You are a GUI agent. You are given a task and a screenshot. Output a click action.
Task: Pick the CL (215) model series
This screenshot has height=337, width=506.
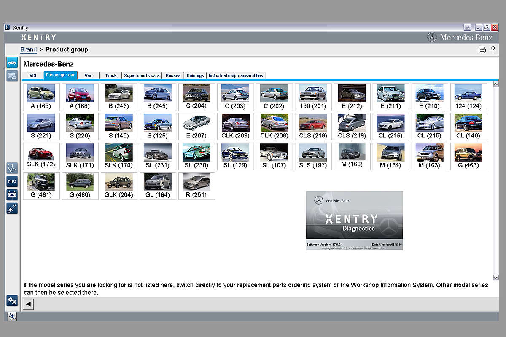click(429, 127)
